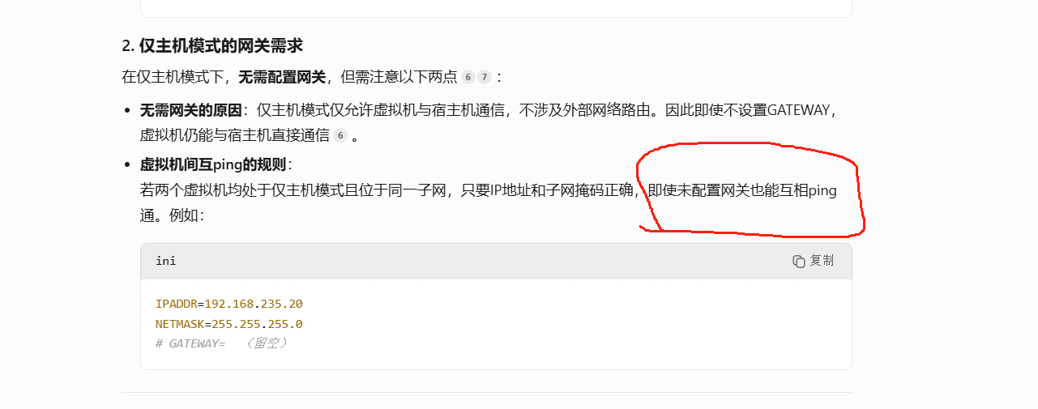Click the bold text 无需配置网关
The image size is (1038, 409).
(282, 77)
